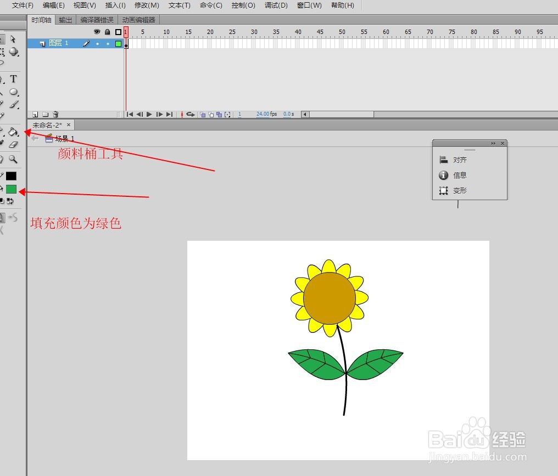Viewport: 558px width, 476px height.
Task: Select the Paint Bucket tool
Action: [x=13, y=132]
